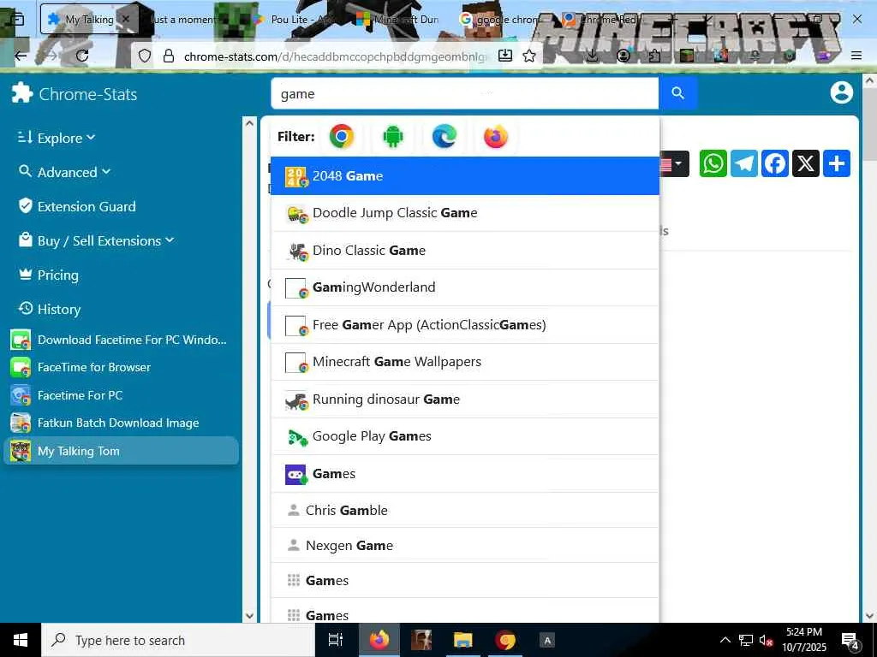The image size is (877, 657).
Task: Filter results by Microsoft Edge
Action: pos(444,136)
